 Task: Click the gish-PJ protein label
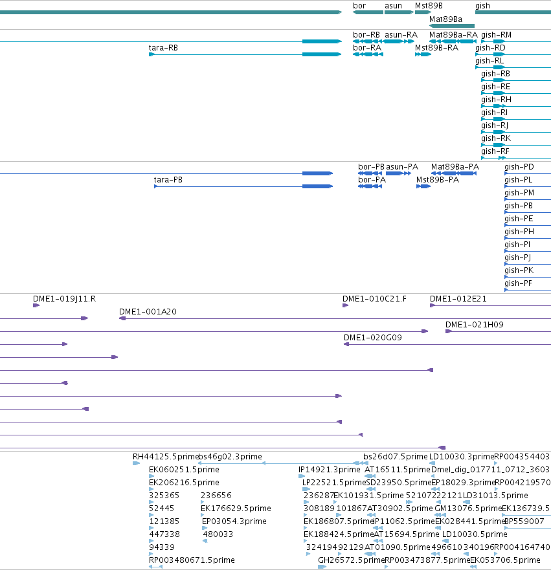517,258
